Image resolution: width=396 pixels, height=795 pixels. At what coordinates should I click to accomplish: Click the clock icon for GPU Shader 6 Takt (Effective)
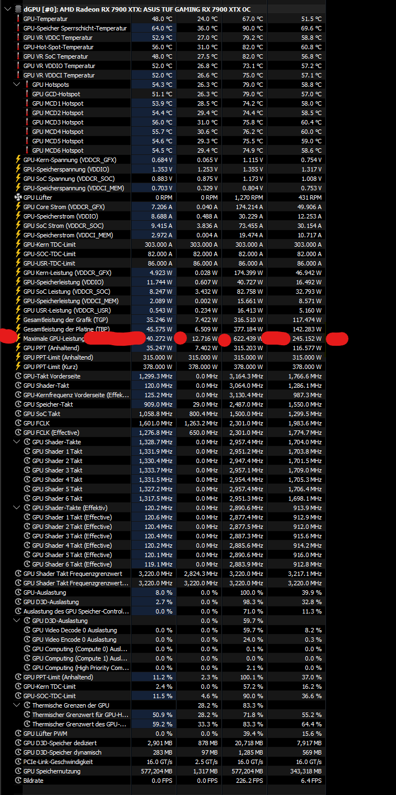(x=27, y=564)
